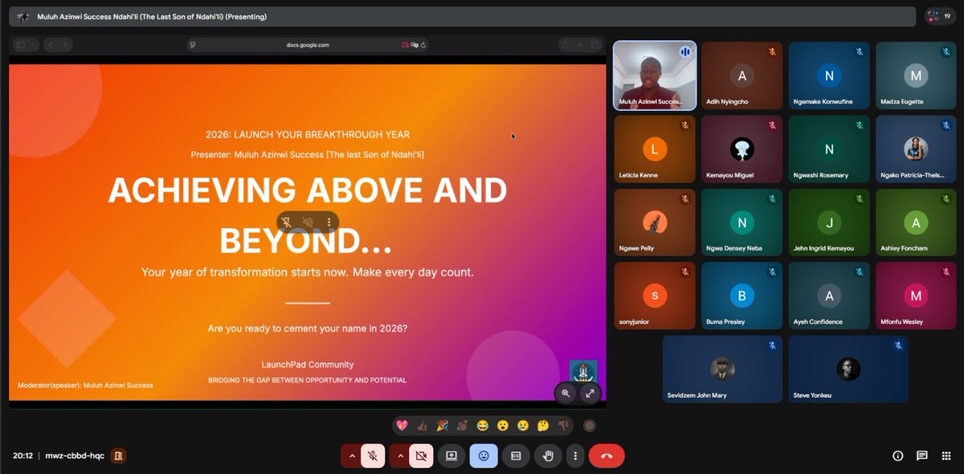Click the share icon in shared browser toolbar
Viewport: 964px width, 474px height.
pyautogui.click(x=566, y=45)
